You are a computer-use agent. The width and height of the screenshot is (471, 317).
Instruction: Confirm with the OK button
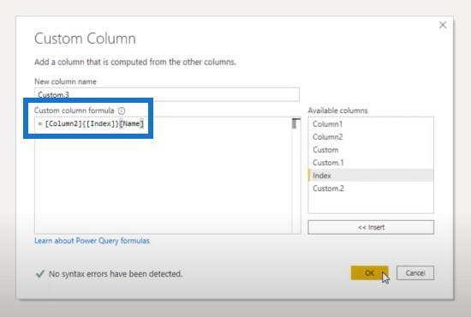tap(369, 272)
